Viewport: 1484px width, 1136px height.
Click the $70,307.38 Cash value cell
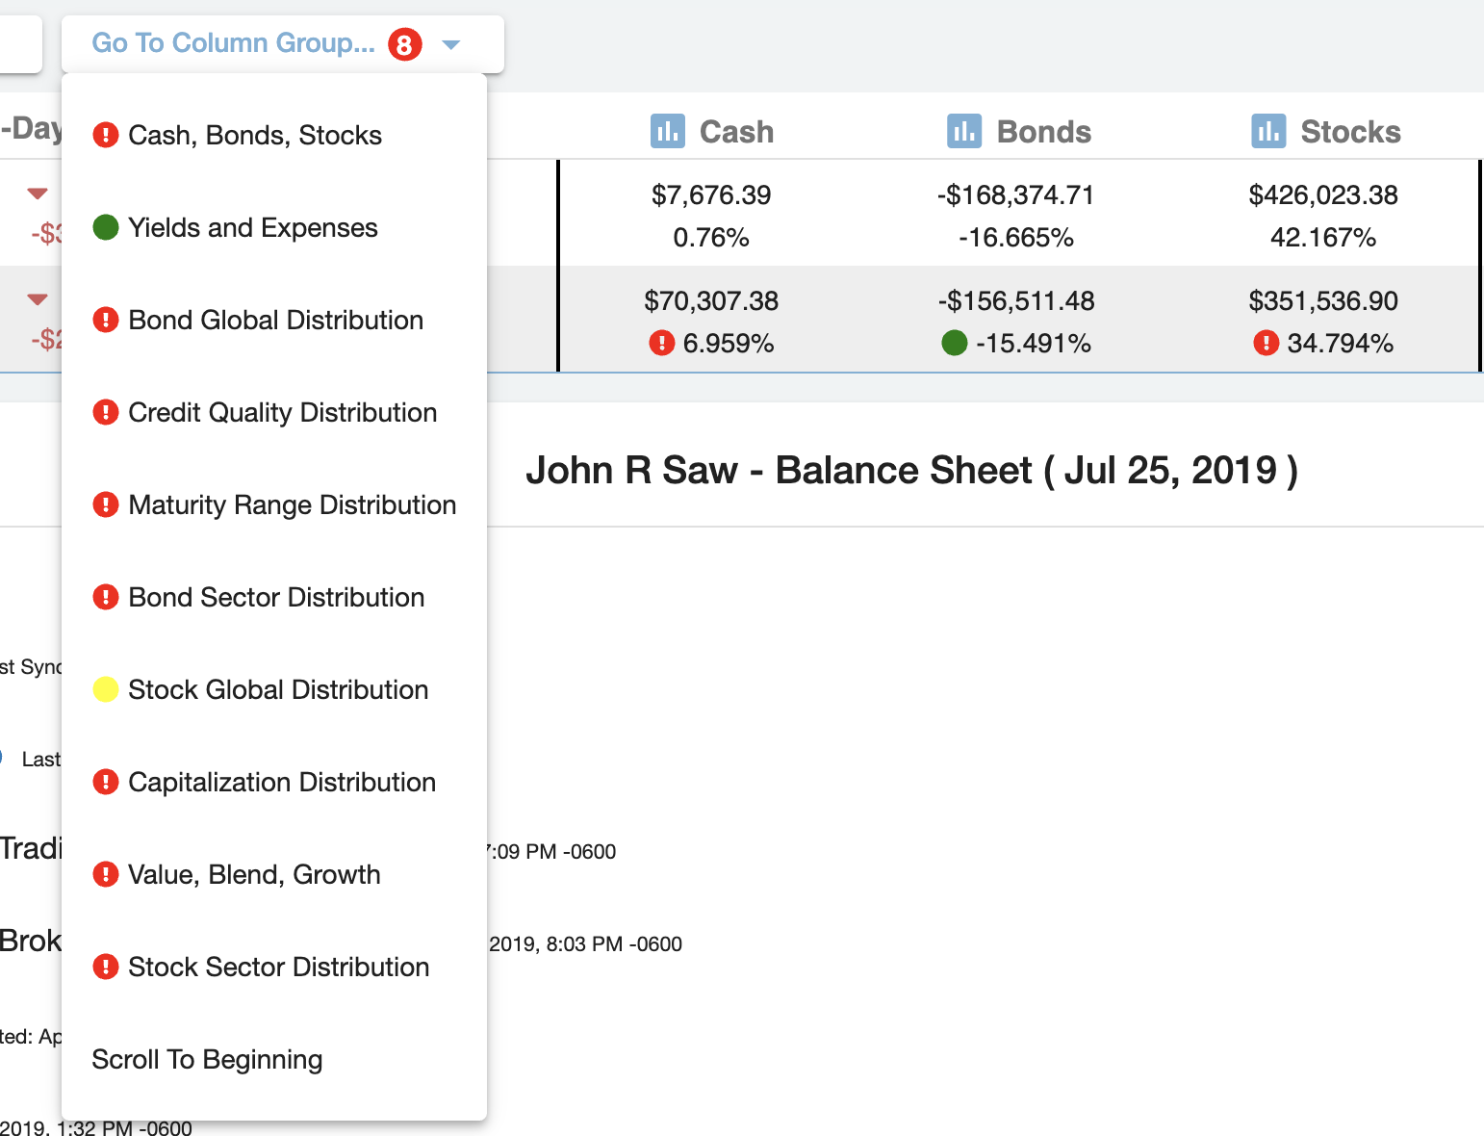[x=711, y=300]
